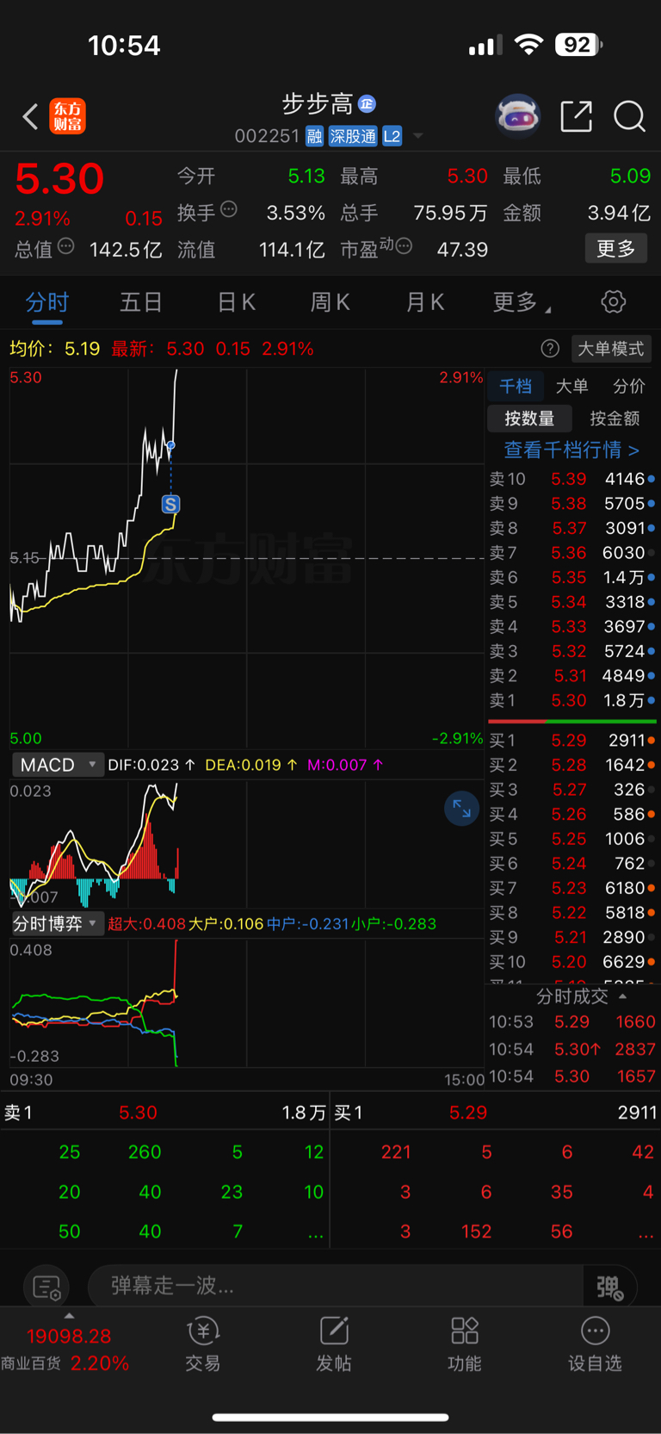
Task: Select 大单 tab
Action: tap(571, 387)
